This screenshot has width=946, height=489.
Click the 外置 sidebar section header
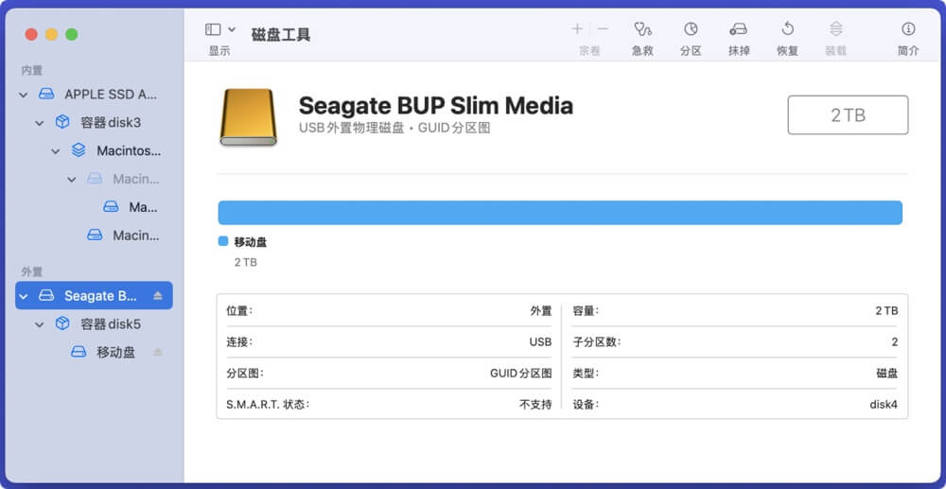point(32,272)
